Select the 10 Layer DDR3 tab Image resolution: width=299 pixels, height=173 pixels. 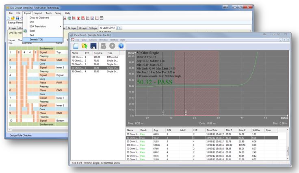107,28
